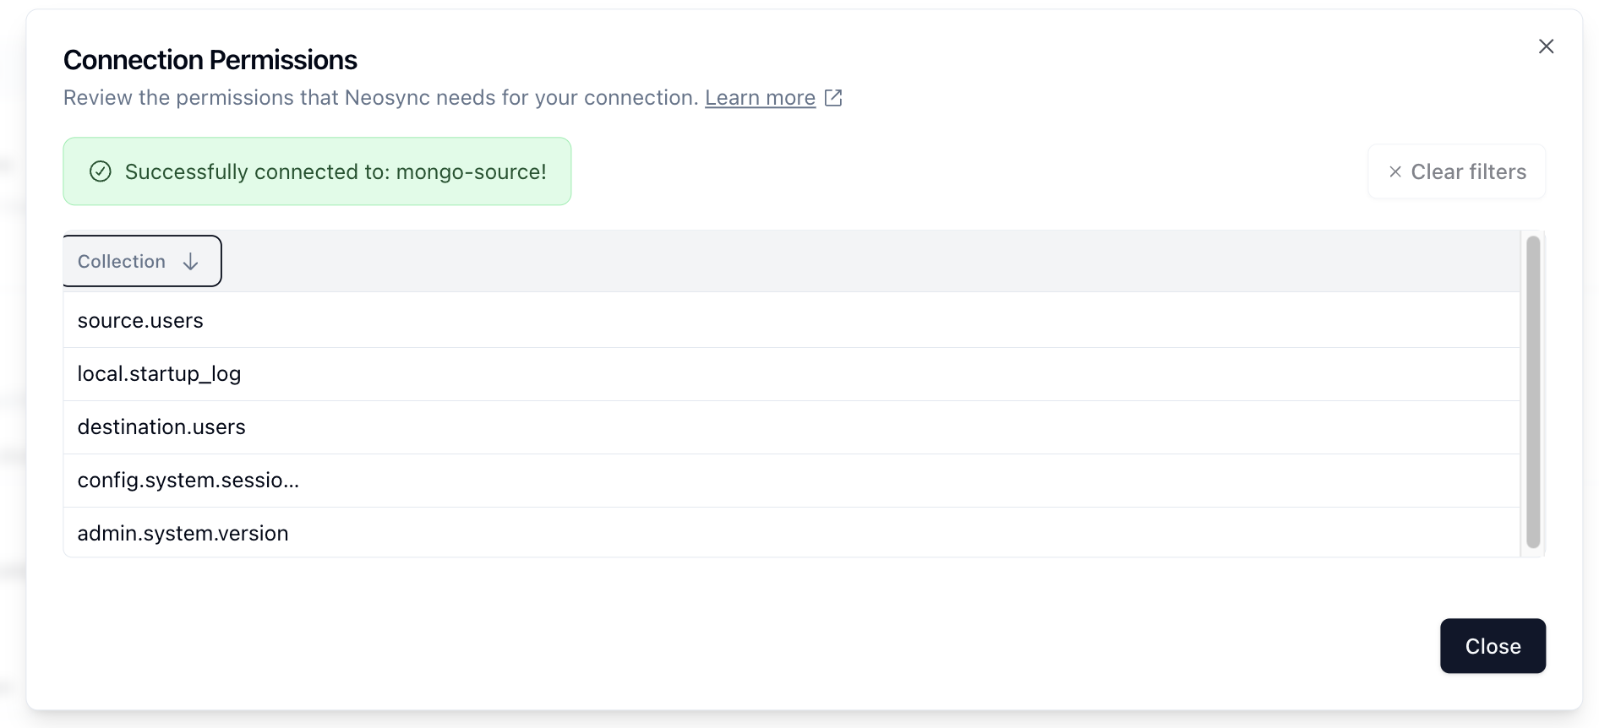Screen dimensions: 1599x728
Task: Click the Successfully connected to mongo-source banner
Action: pos(317,171)
